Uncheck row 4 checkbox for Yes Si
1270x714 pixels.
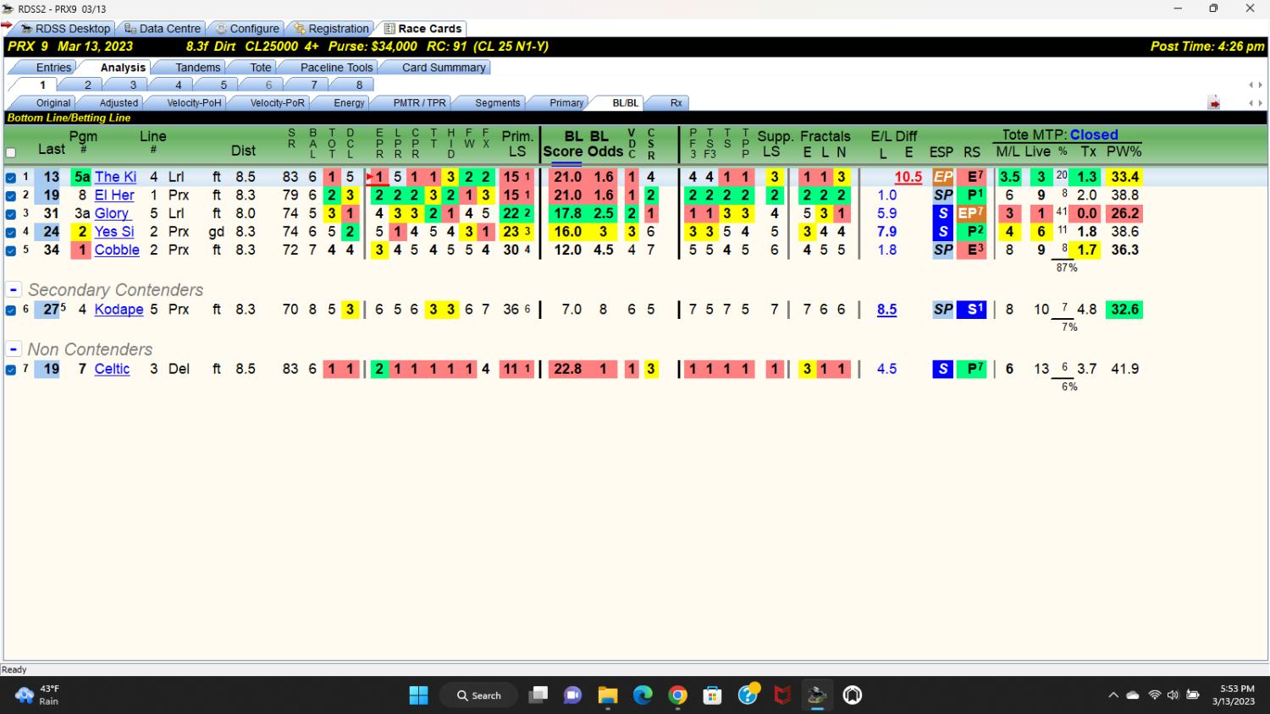(11, 232)
